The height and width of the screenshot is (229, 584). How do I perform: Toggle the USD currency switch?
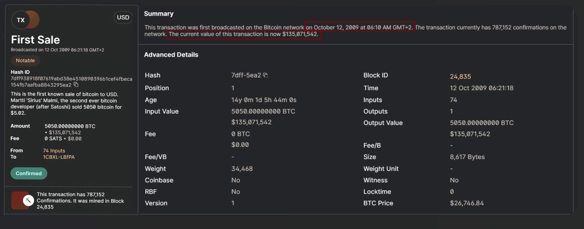coord(123,17)
